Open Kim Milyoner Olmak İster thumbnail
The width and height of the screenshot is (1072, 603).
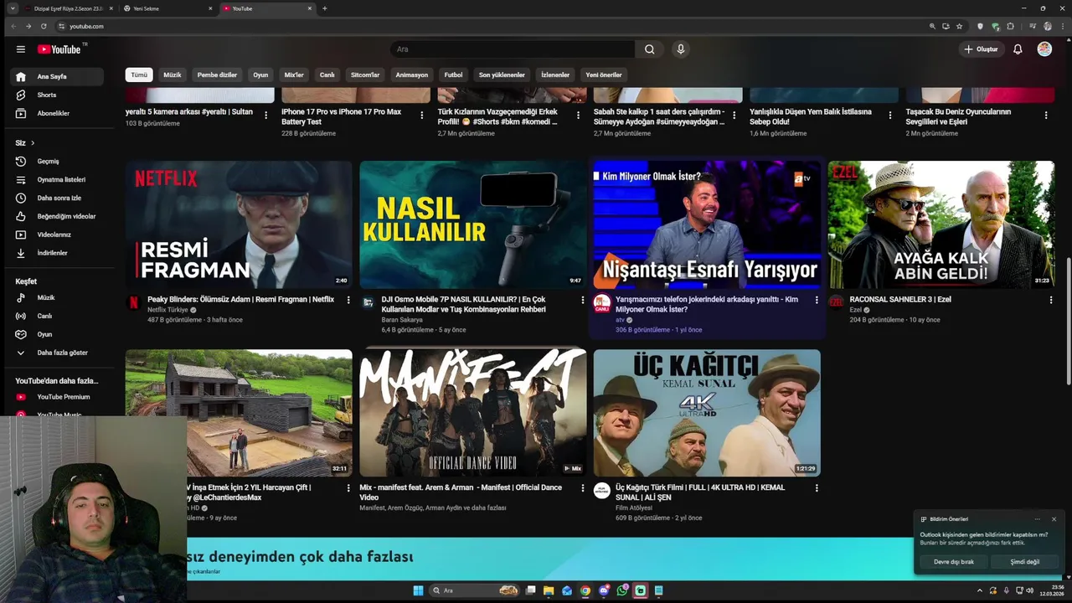pyautogui.click(x=707, y=224)
